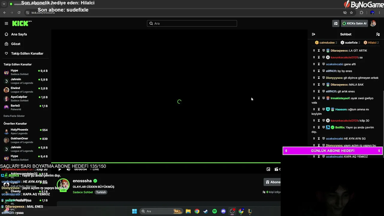The image size is (384, 216).
Task: Click the username Haasom in chat
Action: pyautogui.click(x=341, y=109)
